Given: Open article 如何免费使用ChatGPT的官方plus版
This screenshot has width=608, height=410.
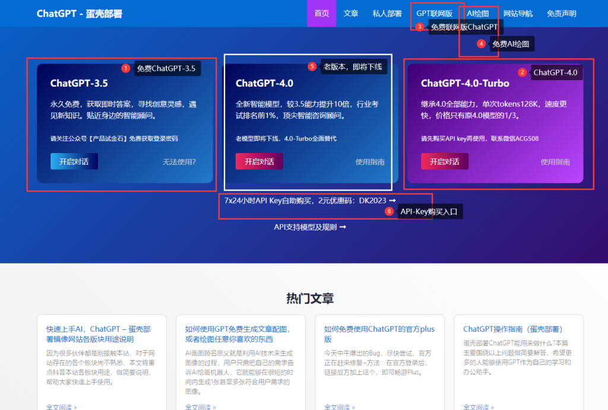Looking at the screenshot, I should (379, 334).
